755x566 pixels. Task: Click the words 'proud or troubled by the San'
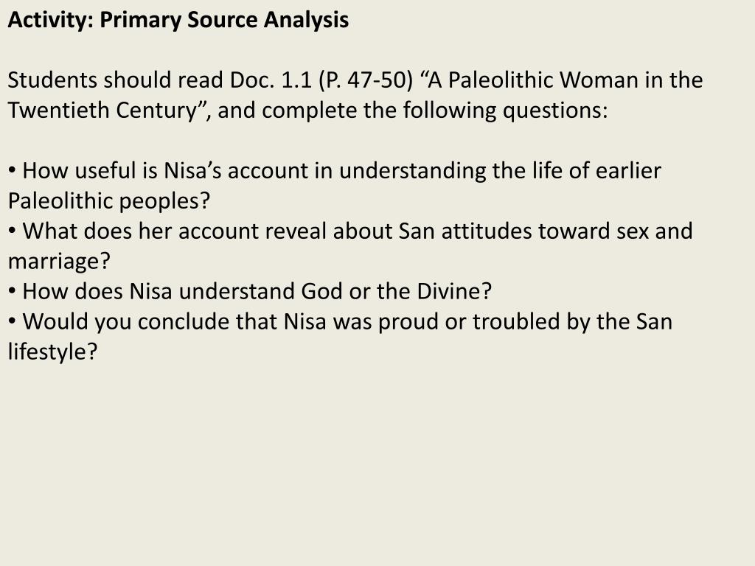point(525,322)
